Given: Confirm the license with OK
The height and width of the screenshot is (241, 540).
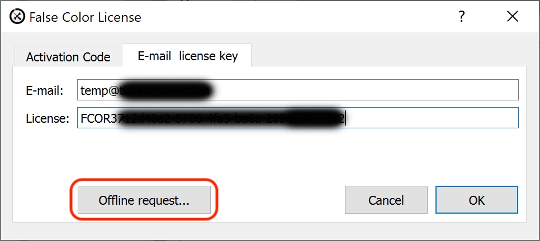Looking at the screenshot, I should point(477,200).
